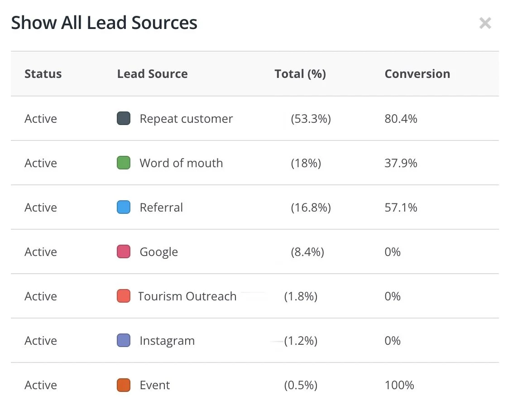Viewport: 508px width, 415px height.
Task: Sort by the Total (%) column header
Action: point(300,74)
